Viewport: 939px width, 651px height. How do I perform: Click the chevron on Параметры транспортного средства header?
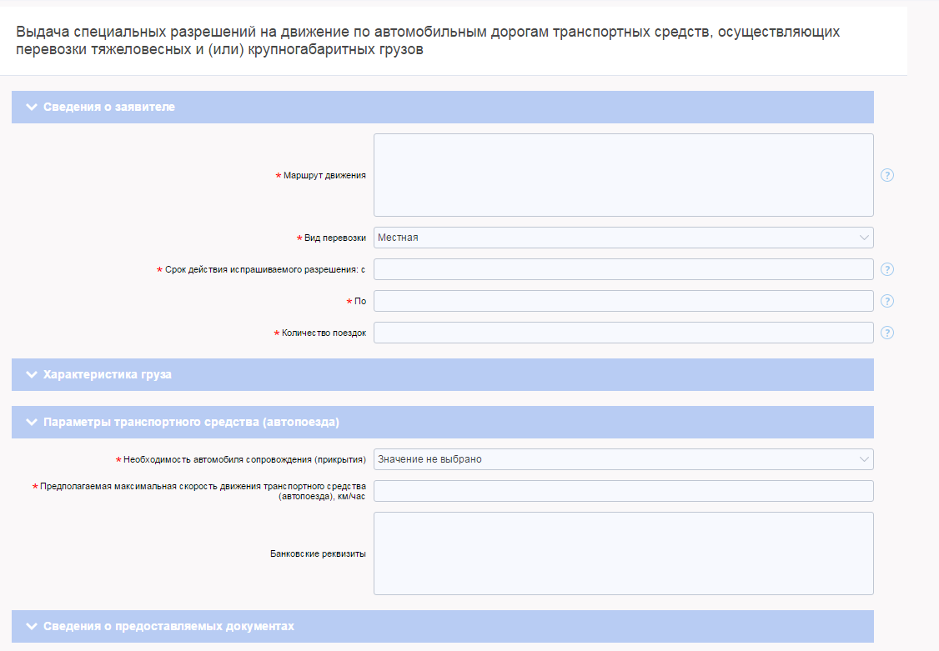coord(32,423)
